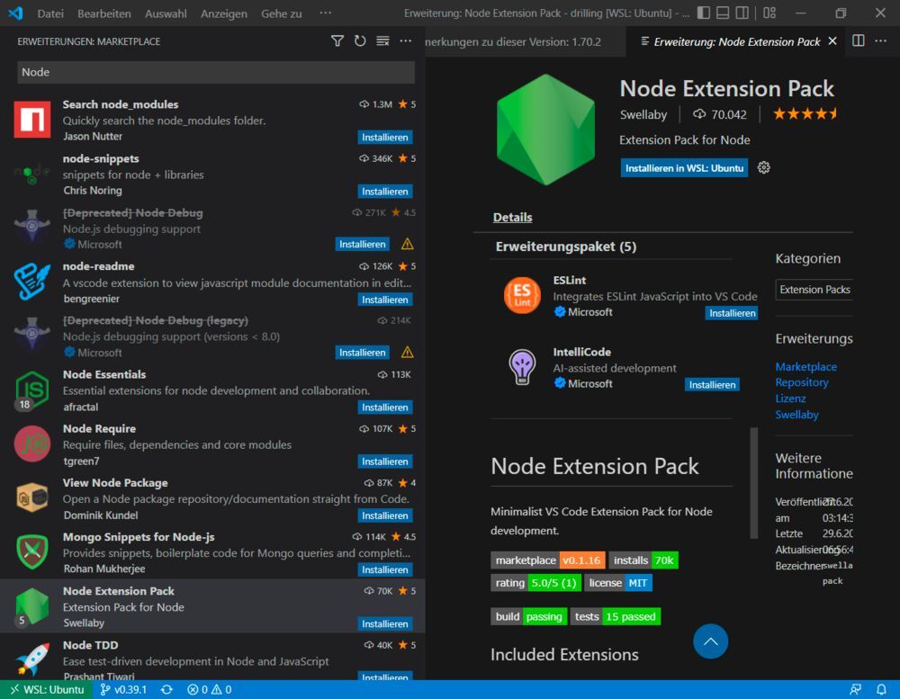
Task: Open the extension settings gear icon
Action: coord(763,167)
